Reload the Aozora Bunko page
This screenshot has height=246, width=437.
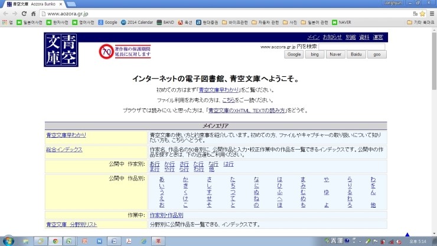click(x=24, y=14)
